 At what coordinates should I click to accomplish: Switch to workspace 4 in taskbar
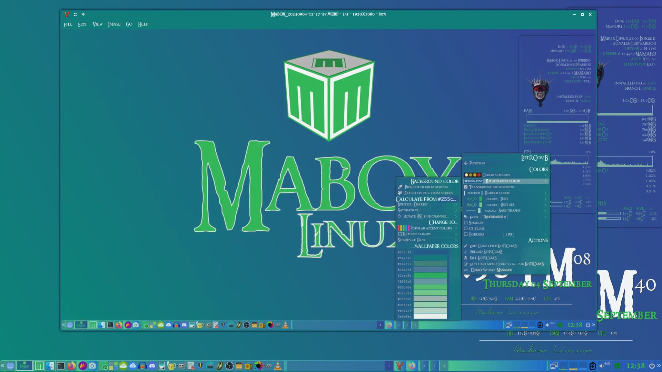(444, 366)
